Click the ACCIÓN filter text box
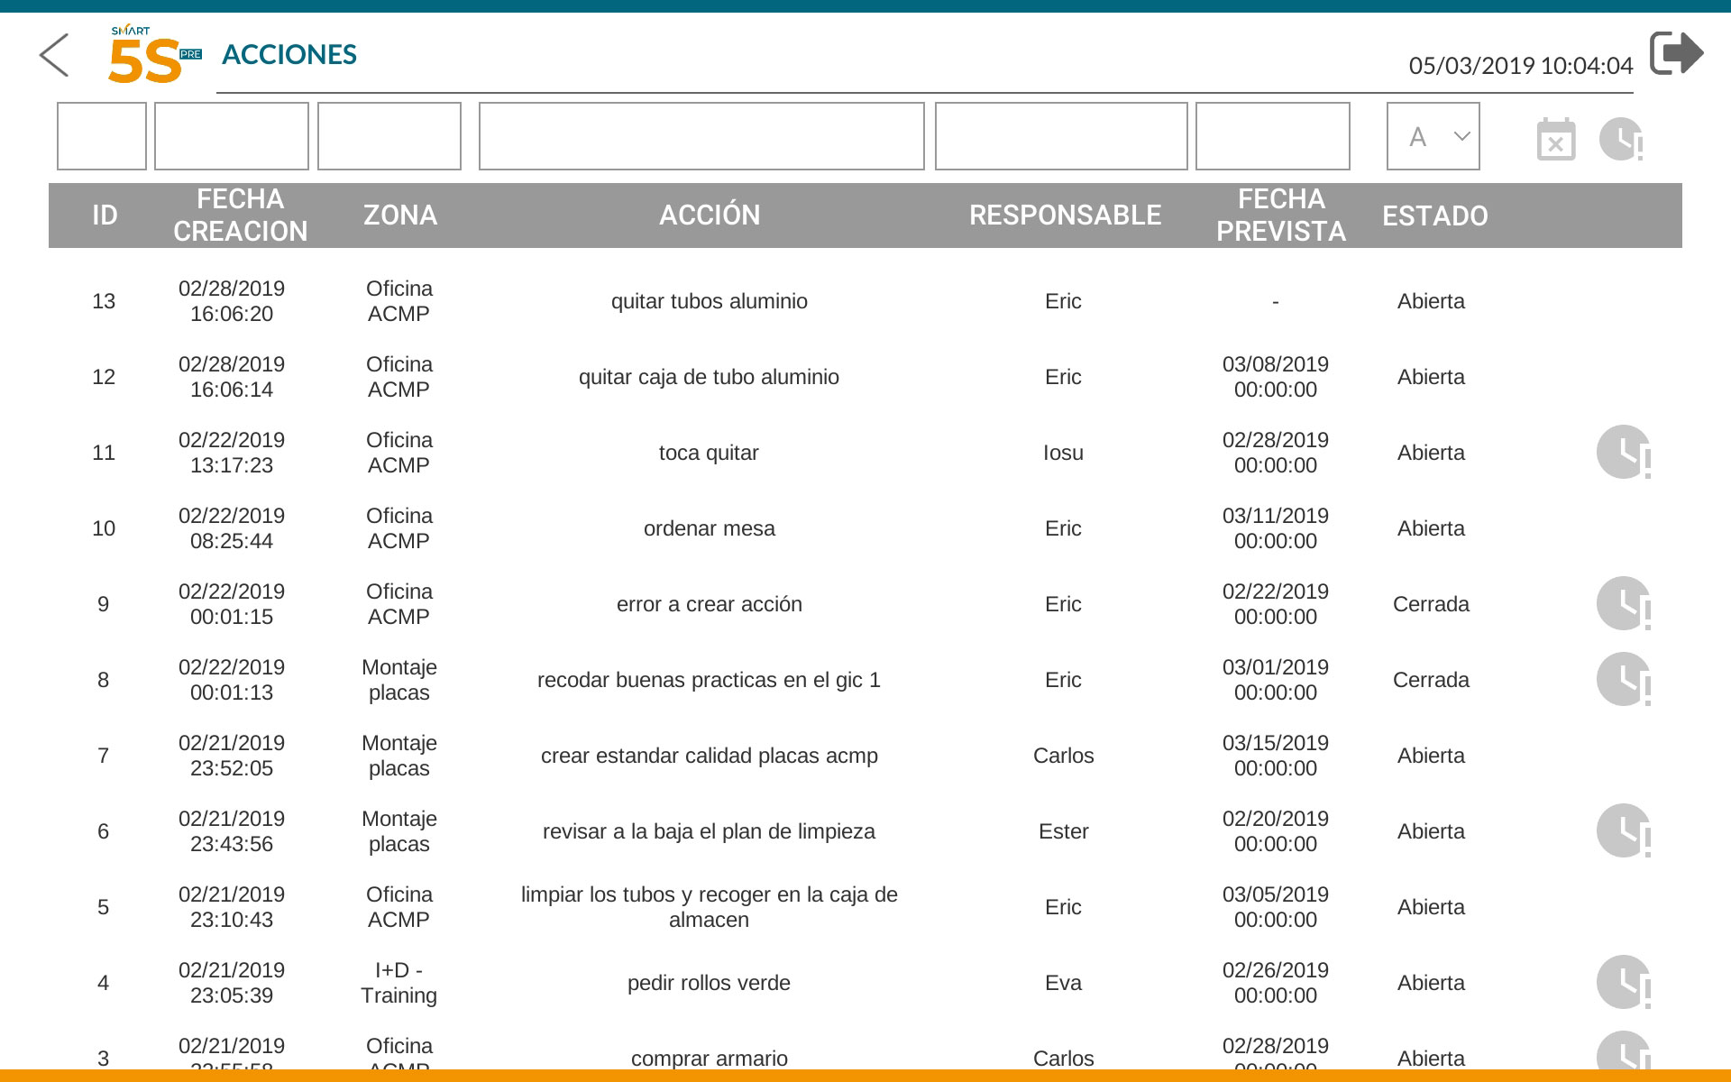The height and width of the screenshot is (1082, 1731). (701, 136)
